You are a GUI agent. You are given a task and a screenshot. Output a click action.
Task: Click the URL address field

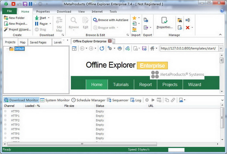189,49
